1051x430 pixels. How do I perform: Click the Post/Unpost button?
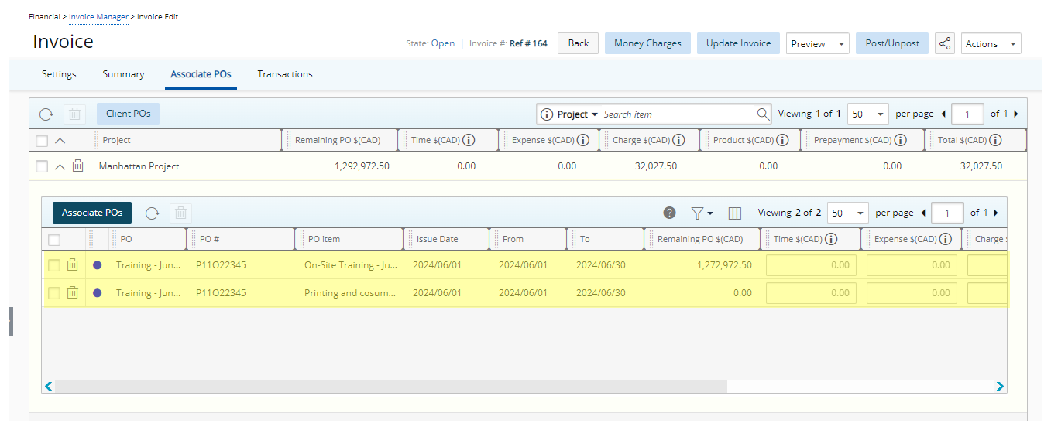pyautogui.click(x=892, y=43)
